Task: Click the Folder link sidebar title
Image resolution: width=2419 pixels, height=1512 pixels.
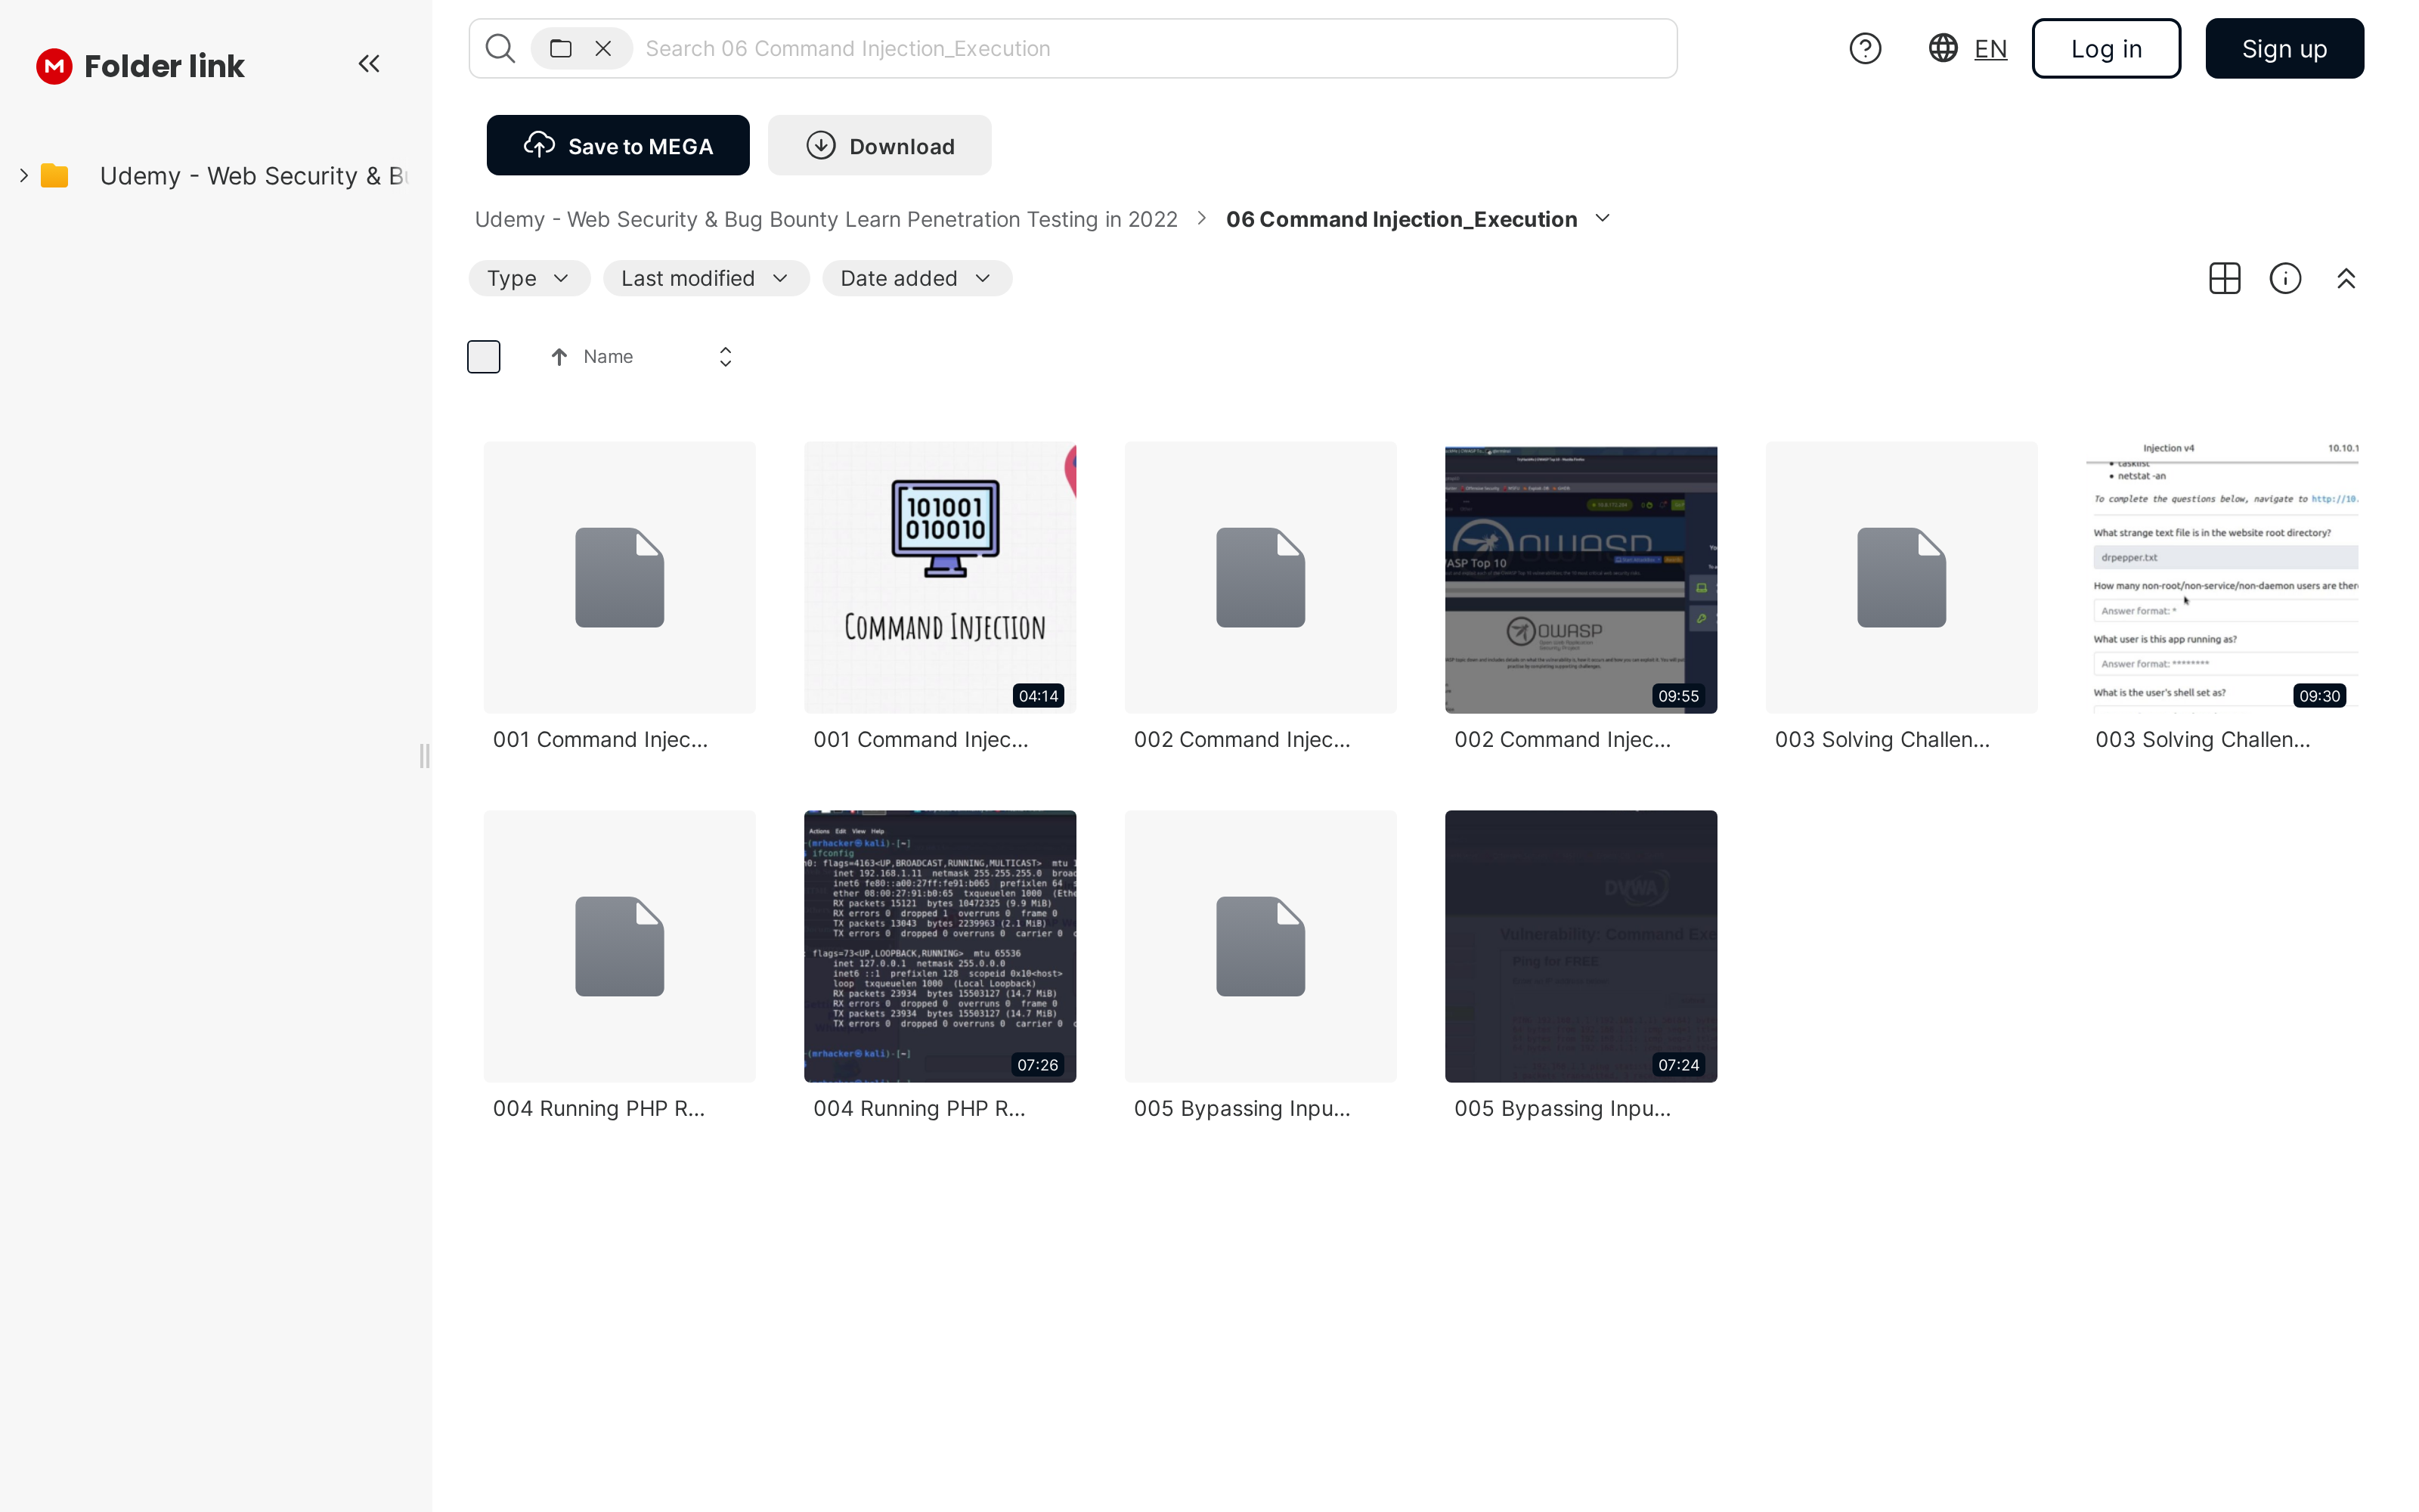Action: coord(164,66)
